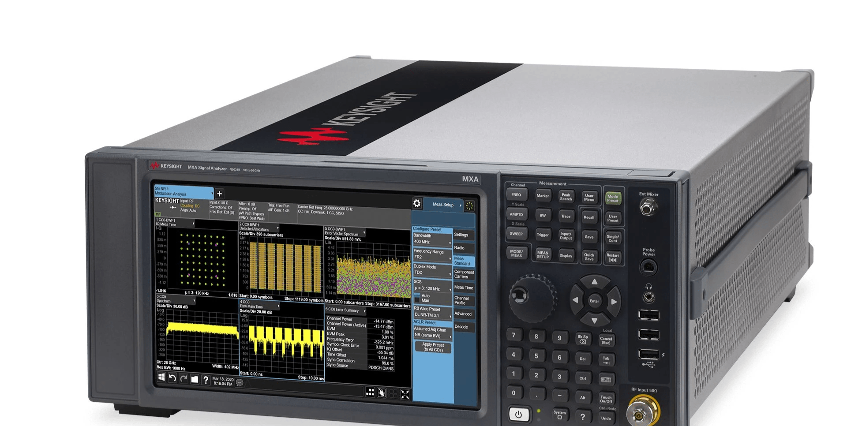Open RB Alloc Preset DL NR-TM 3.1 dropdown
847x426 pixels.
[432, 312]
